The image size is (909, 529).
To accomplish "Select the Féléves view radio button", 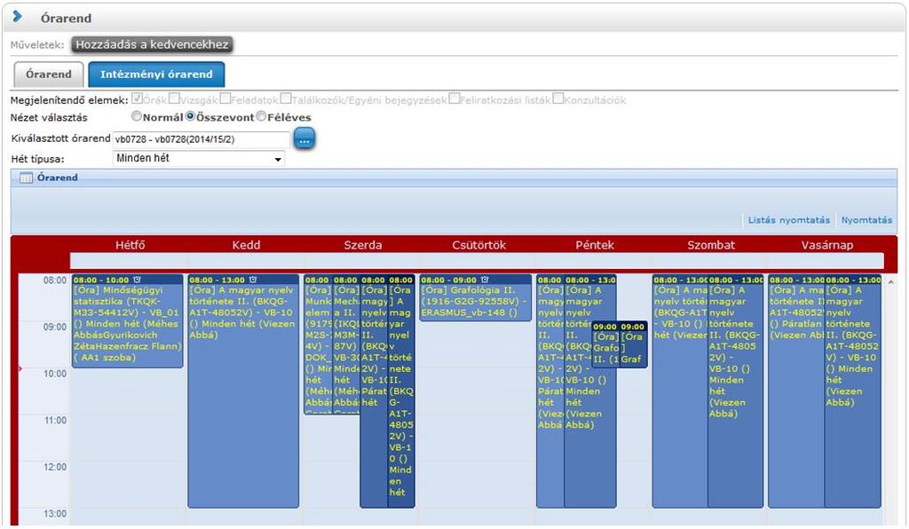I will (x=261, y=116).
